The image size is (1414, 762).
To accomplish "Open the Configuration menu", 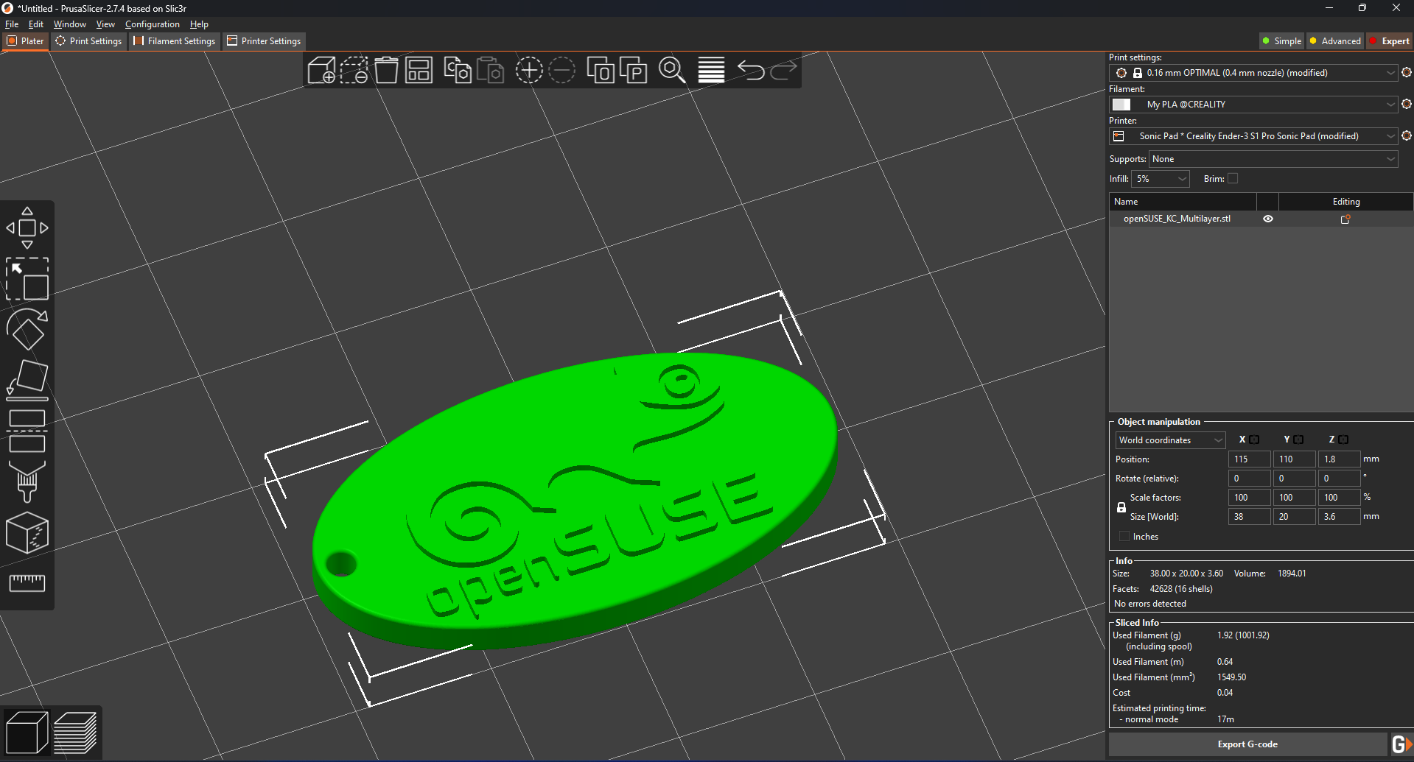I will (x=152, y=24).
